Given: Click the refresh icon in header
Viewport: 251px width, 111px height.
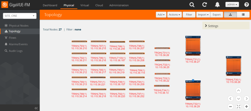Looking at the screenshot, I should [204, 5].
